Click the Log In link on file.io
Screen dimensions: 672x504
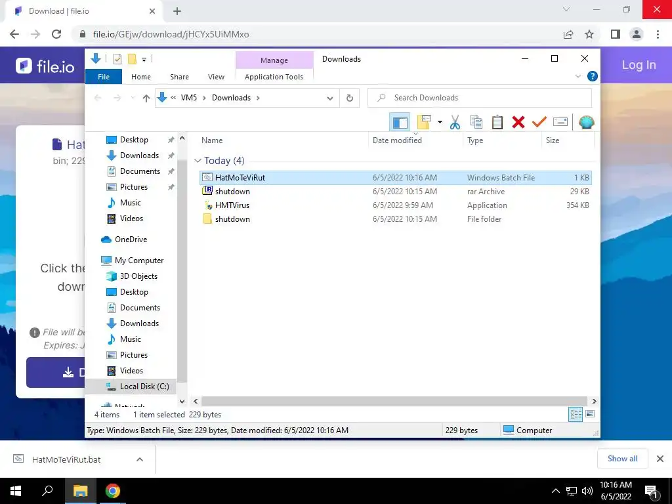click(639, 65)
